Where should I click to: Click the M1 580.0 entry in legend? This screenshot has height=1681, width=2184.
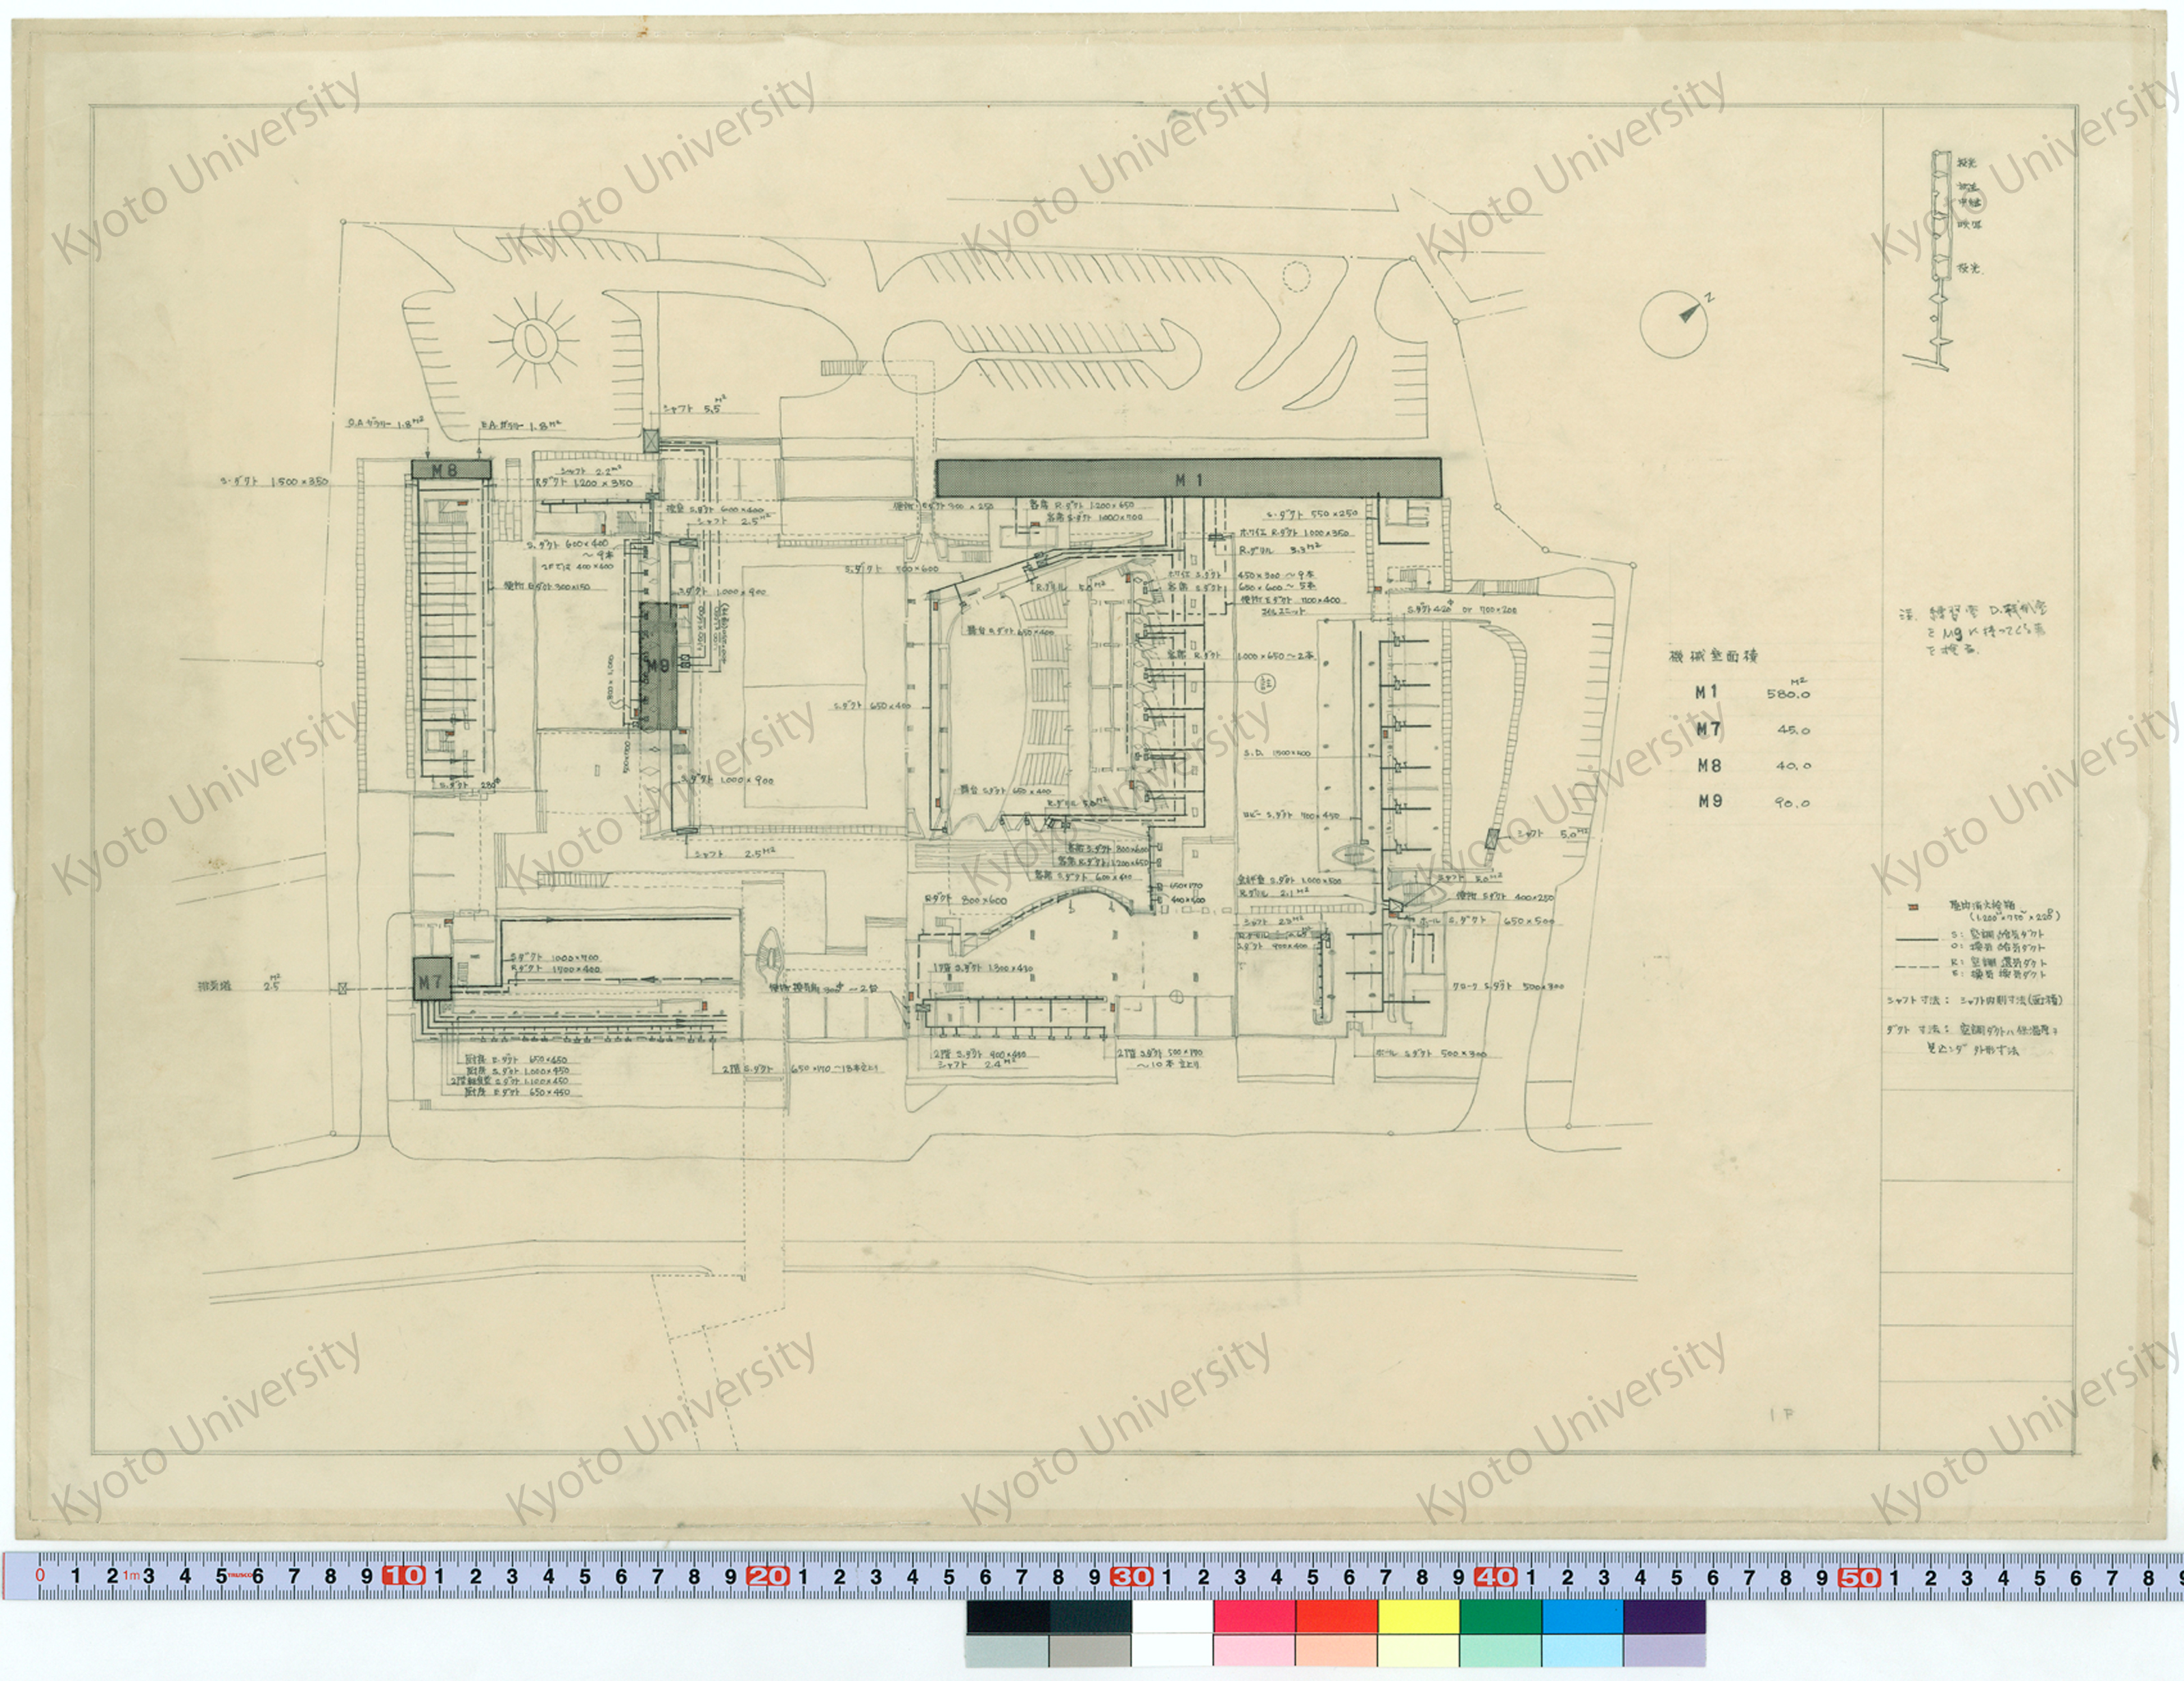1752,693
